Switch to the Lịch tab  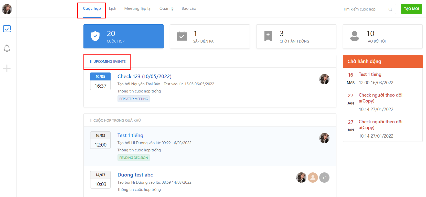(x=113, y=8)
